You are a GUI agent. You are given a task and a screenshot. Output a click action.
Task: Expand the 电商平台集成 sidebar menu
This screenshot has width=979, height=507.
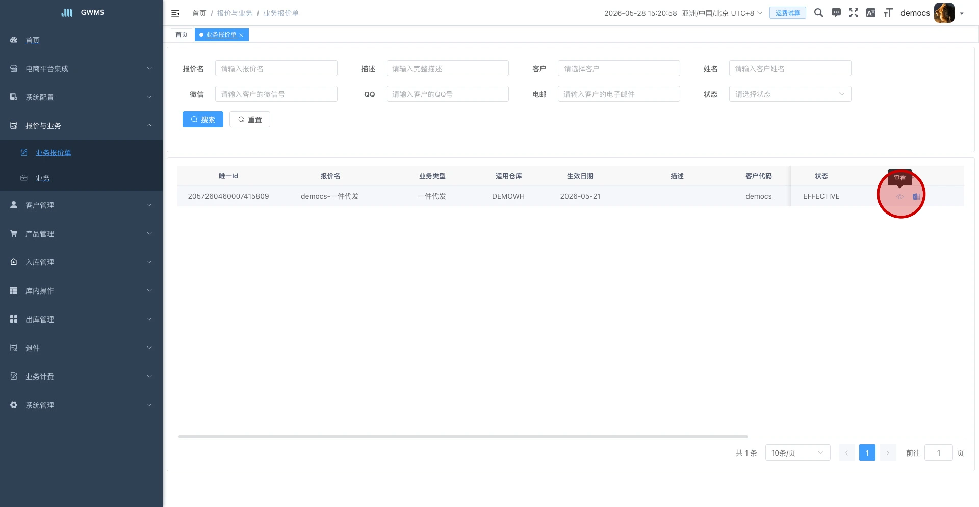pos(82,68)
